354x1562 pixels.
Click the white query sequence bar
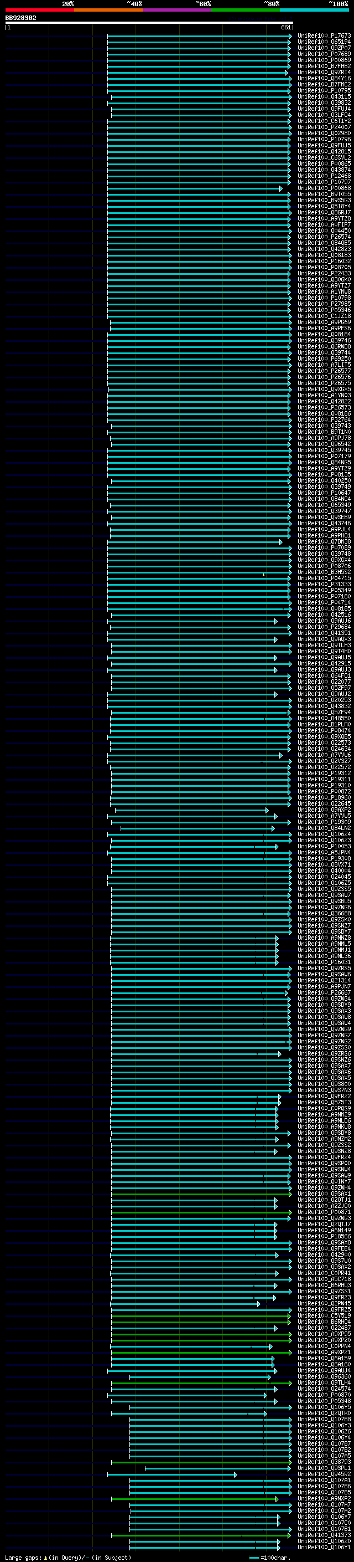(149, 23)
